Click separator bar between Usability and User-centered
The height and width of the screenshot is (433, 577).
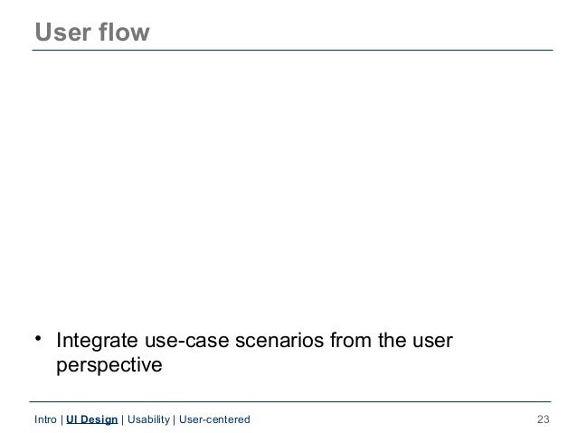coord(175,419)
